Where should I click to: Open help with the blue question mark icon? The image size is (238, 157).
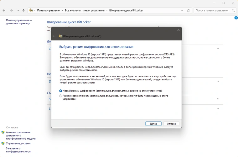coord(236,18)
